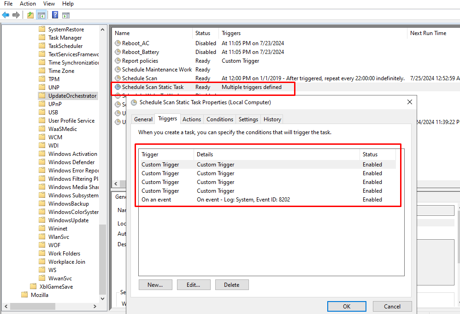Click the clock icon in the Properties dialog title

pos(134,102)
